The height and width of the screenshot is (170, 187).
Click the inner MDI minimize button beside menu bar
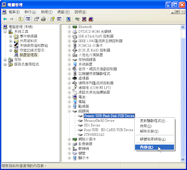(x=173, y=12)
